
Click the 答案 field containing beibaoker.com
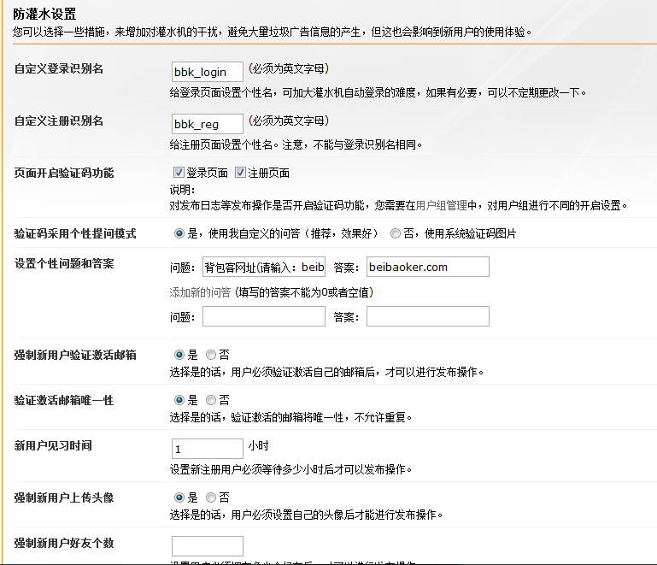(428, 267)
